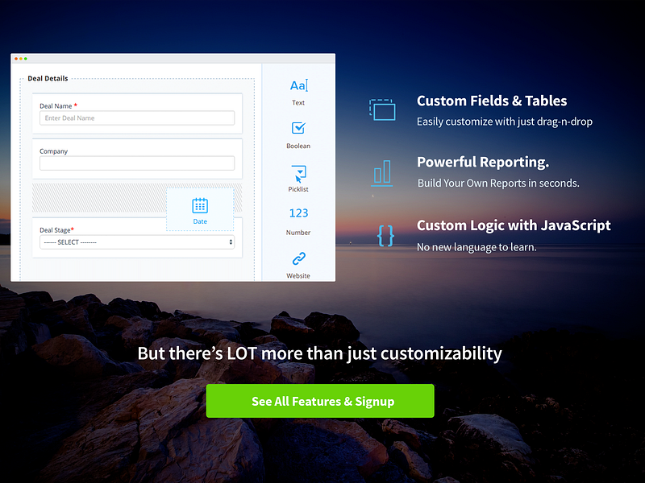Pick the 123 Number field icon
This screenshot has width=645, height=483.
(x=298, y=213)
